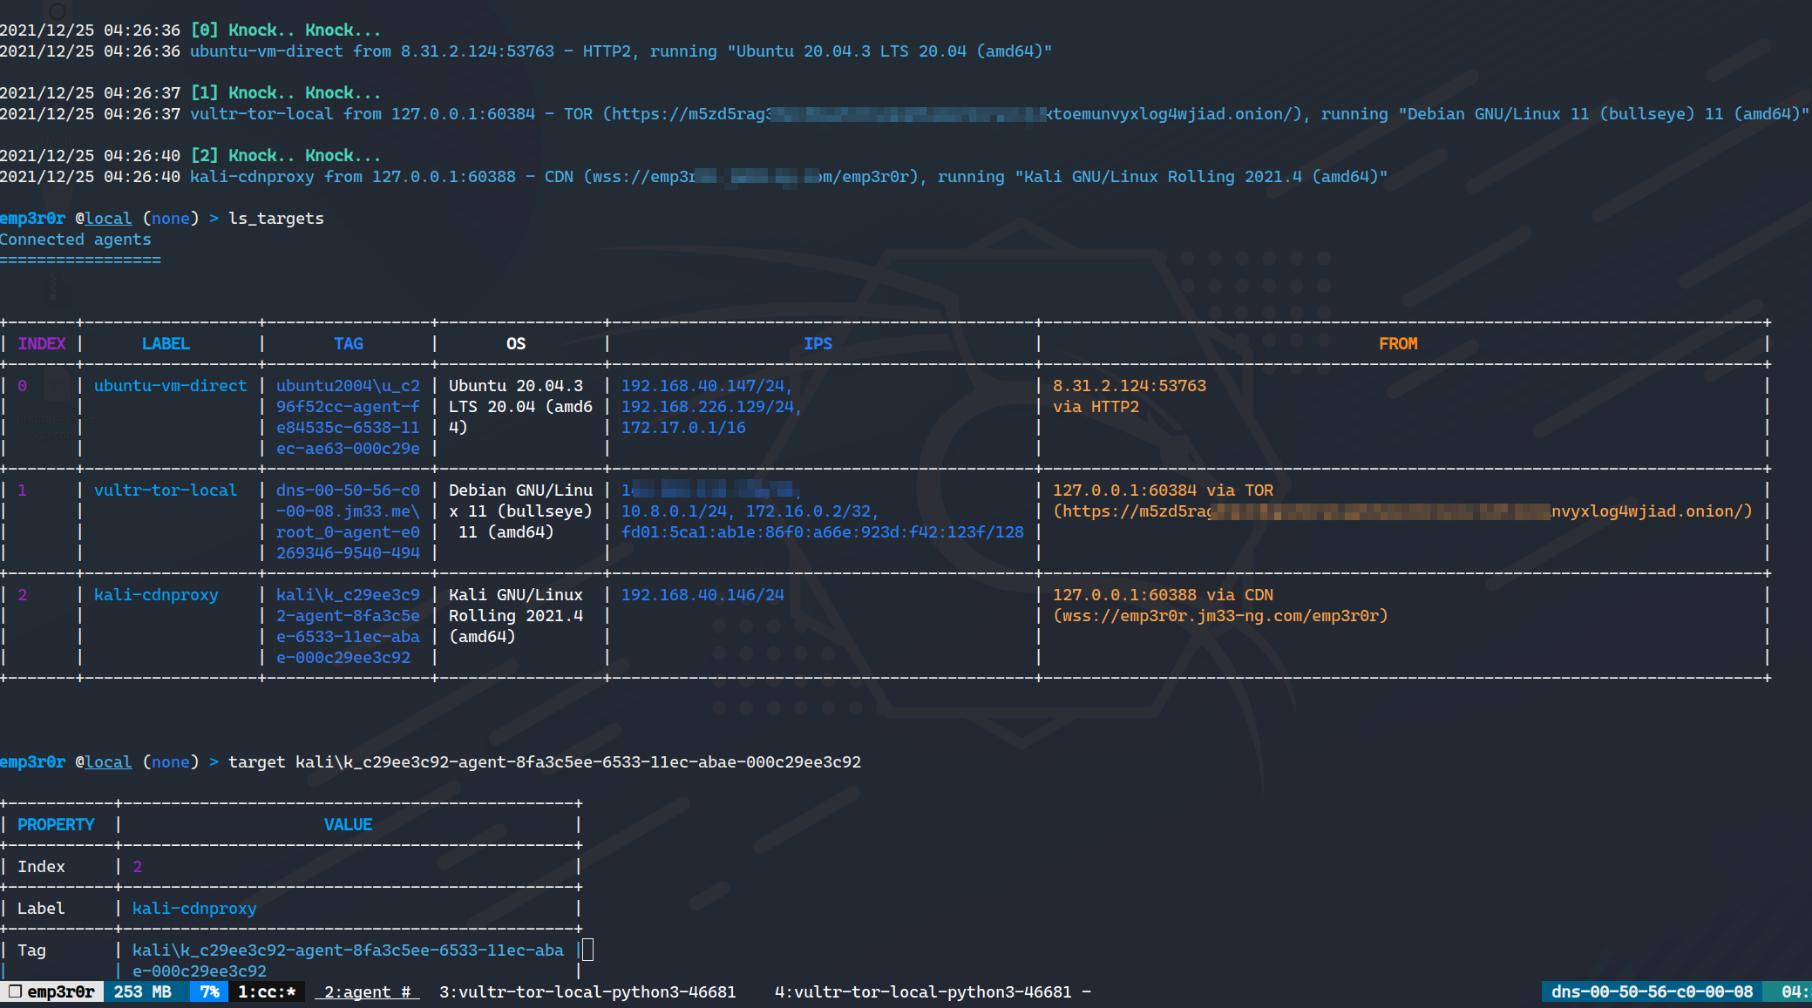
Task: Click the wss://emp3r0r.jm33-ng.com/emp3r0r URL in FROM column
Action: coord(1220,616)
